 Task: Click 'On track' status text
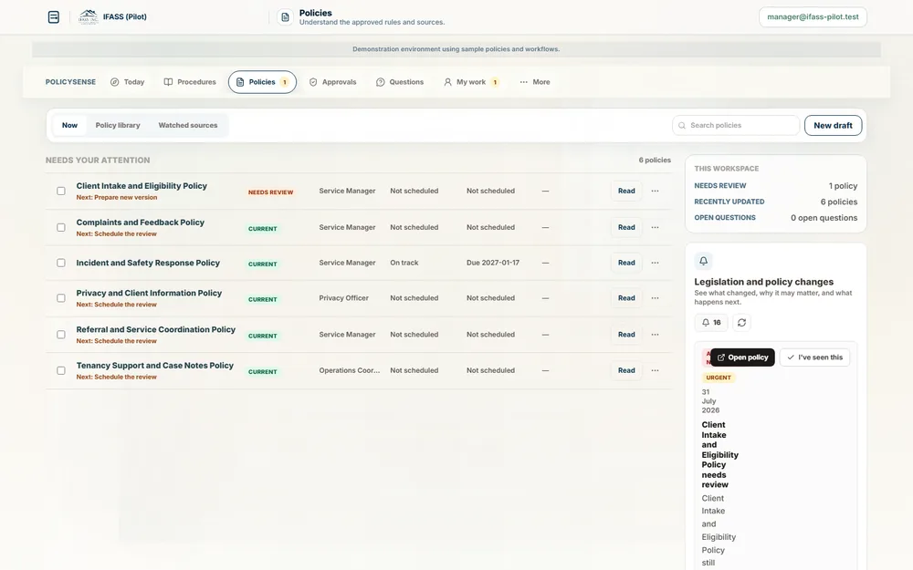coord(404,263)
